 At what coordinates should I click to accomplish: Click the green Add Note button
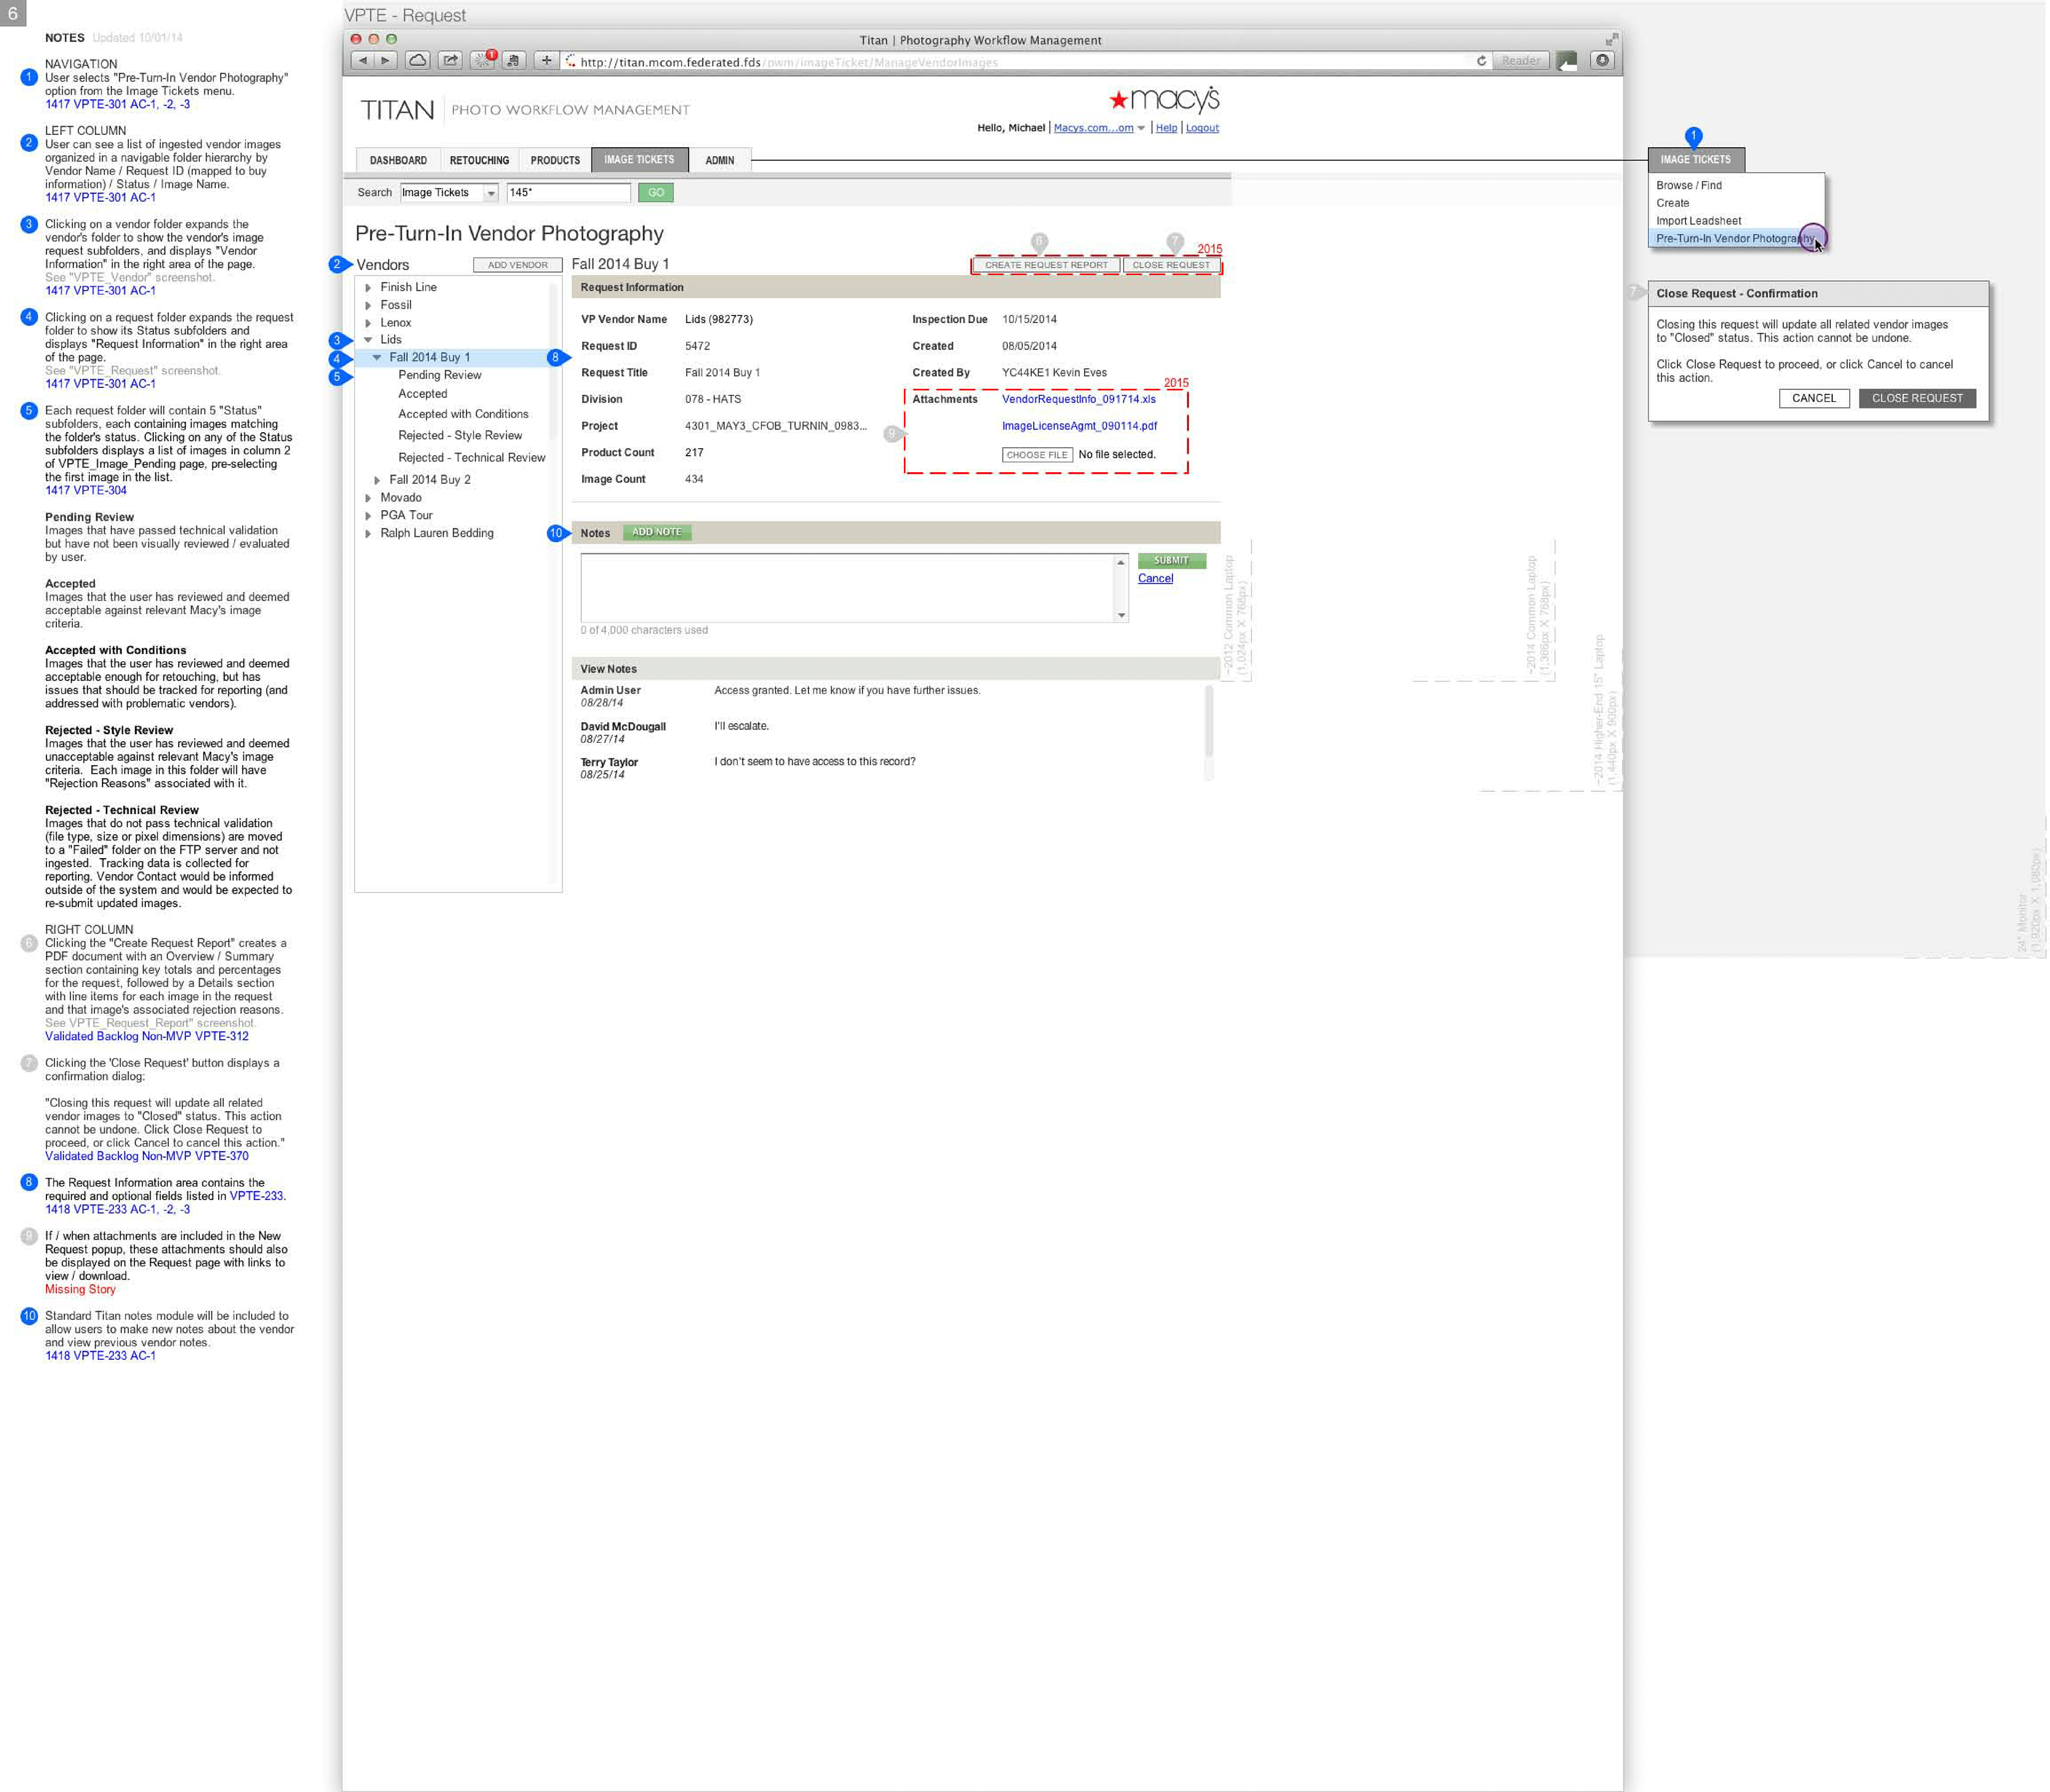pyautogui.click(x=656, y=533)
